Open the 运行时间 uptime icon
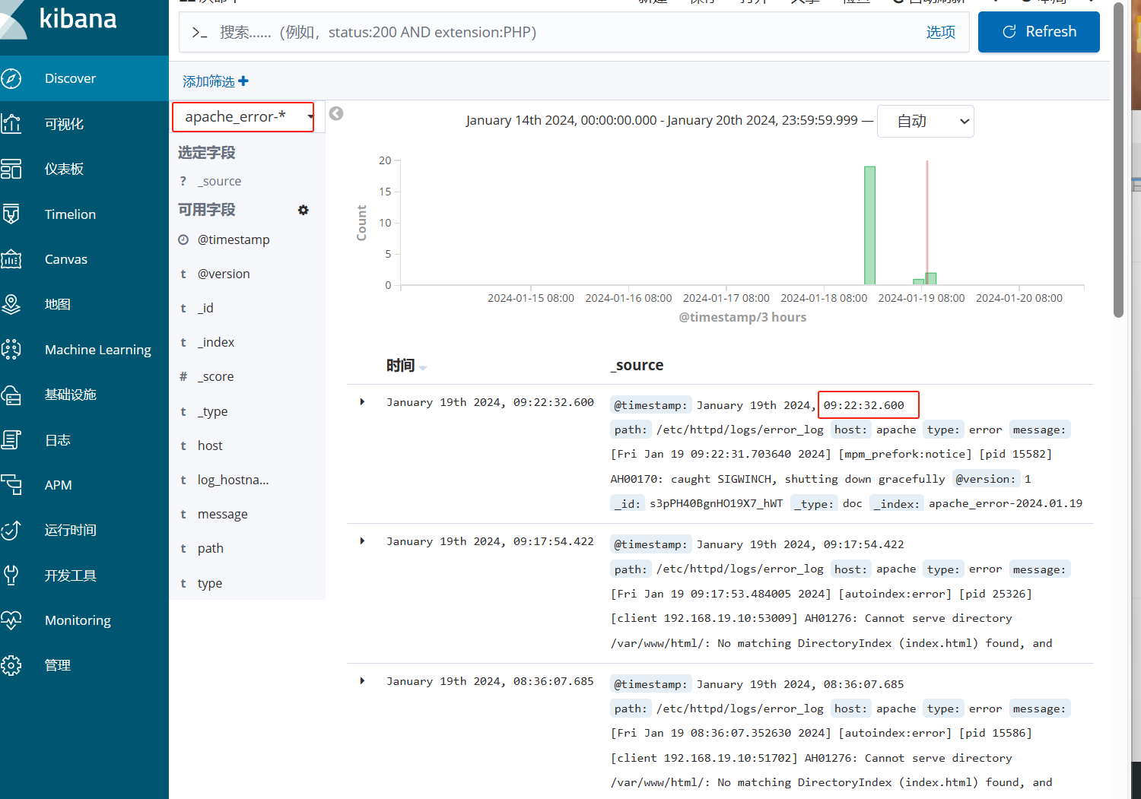 click(x=11, y=530)
